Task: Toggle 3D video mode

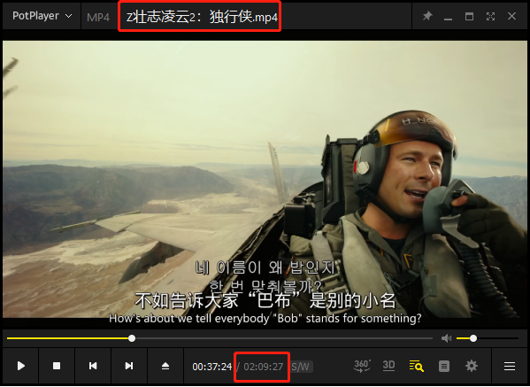Action: [x=388, y=366]
